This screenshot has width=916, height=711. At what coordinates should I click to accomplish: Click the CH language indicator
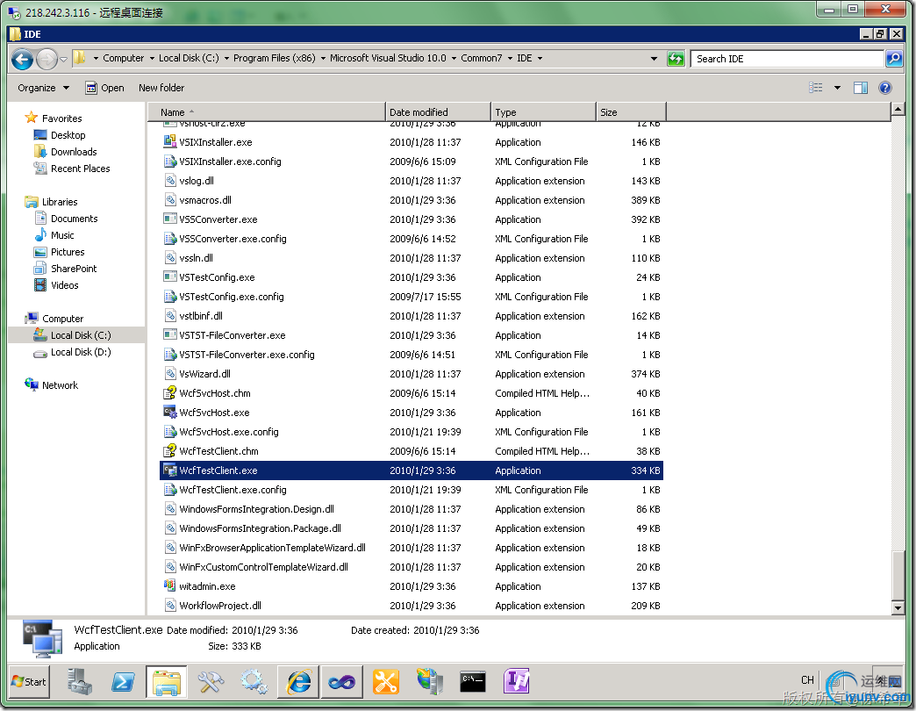pyautogui.click(x=807, y=680)
